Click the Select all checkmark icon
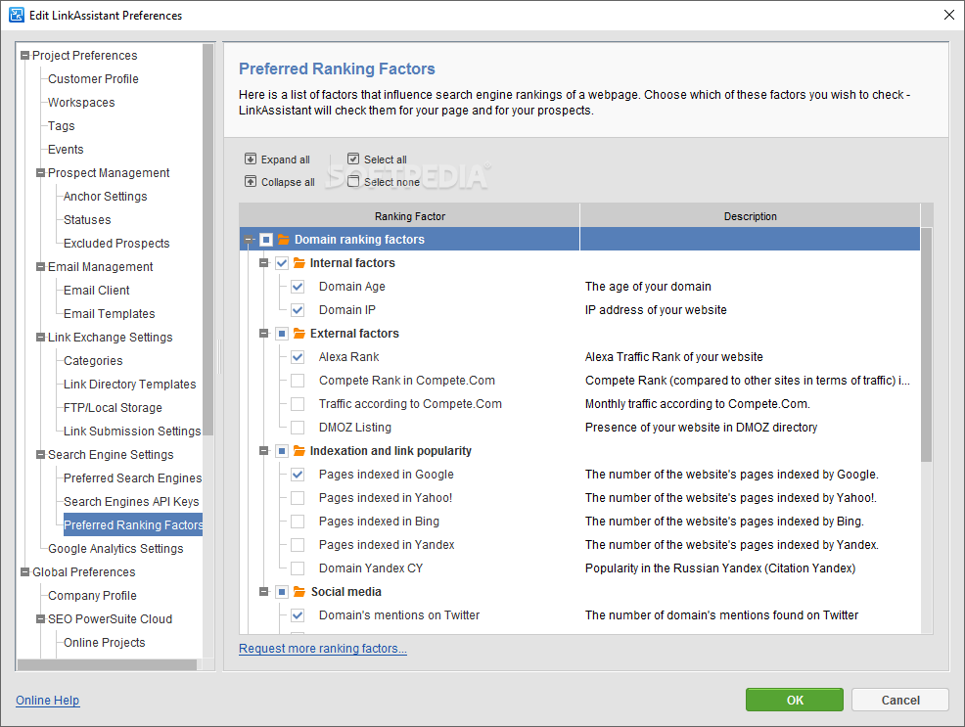The image size is (965, 727). pyautogui.click(x=353, y=159)
